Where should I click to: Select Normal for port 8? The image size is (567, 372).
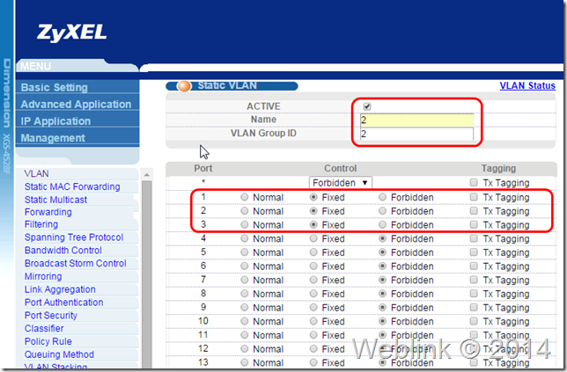[x=245, y=294]
